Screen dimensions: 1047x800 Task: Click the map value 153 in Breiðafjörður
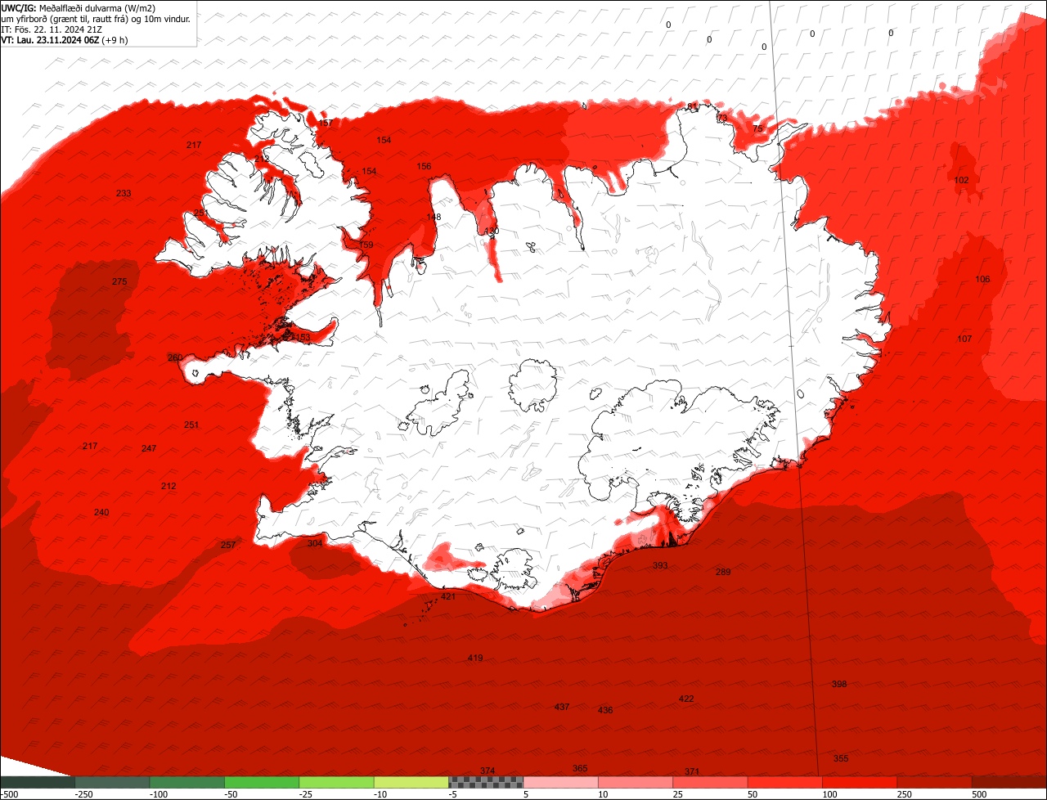(303, 338)
